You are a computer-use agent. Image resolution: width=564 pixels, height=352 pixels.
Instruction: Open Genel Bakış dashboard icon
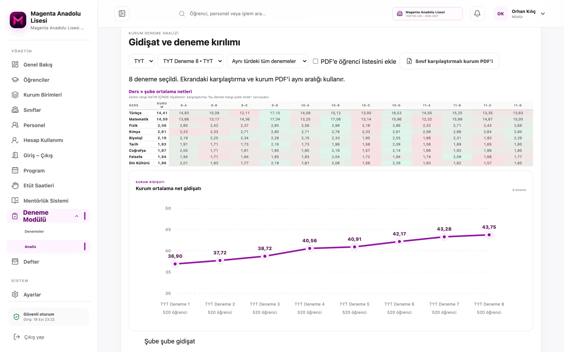(x=15, y=64)
